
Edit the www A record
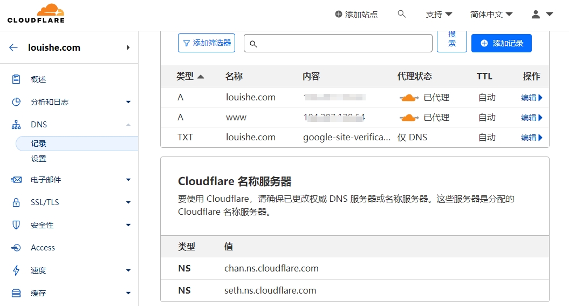click(532, 118)
